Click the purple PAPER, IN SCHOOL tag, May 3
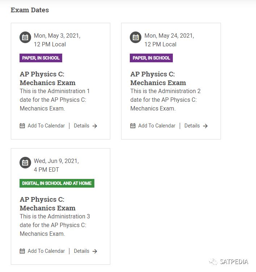 point(41,58)
